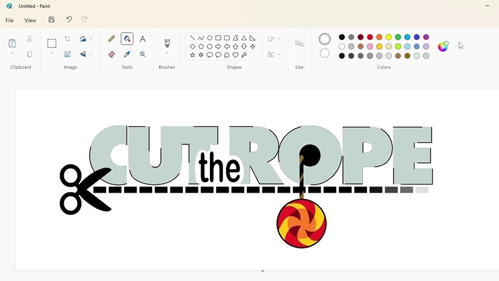
Task: Choose the Heart shape
Action: (x=235, y=55)
